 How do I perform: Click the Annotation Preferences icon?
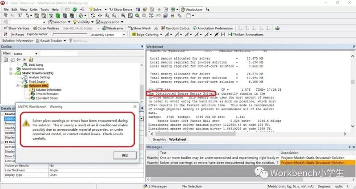pos(194,28)
